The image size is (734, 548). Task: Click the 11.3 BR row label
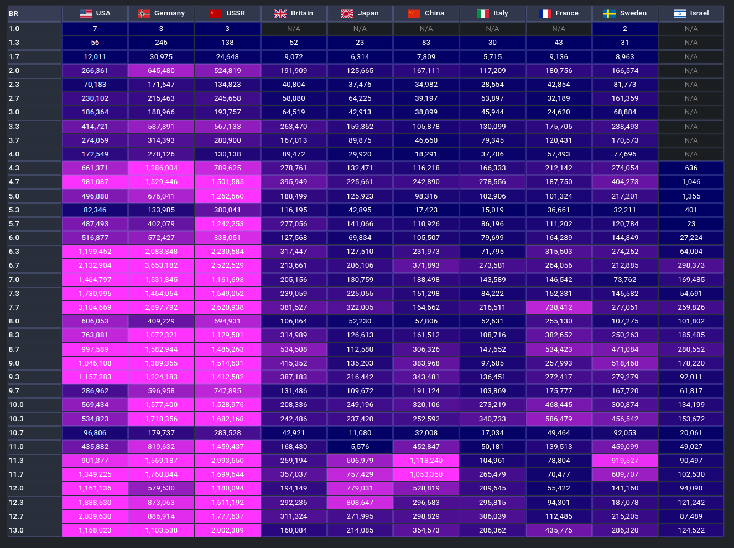34,461
